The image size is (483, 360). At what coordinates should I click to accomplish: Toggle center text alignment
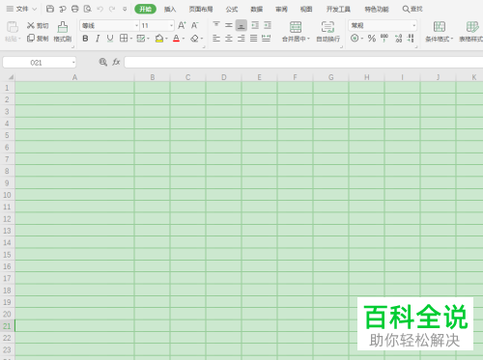[229, 39]
